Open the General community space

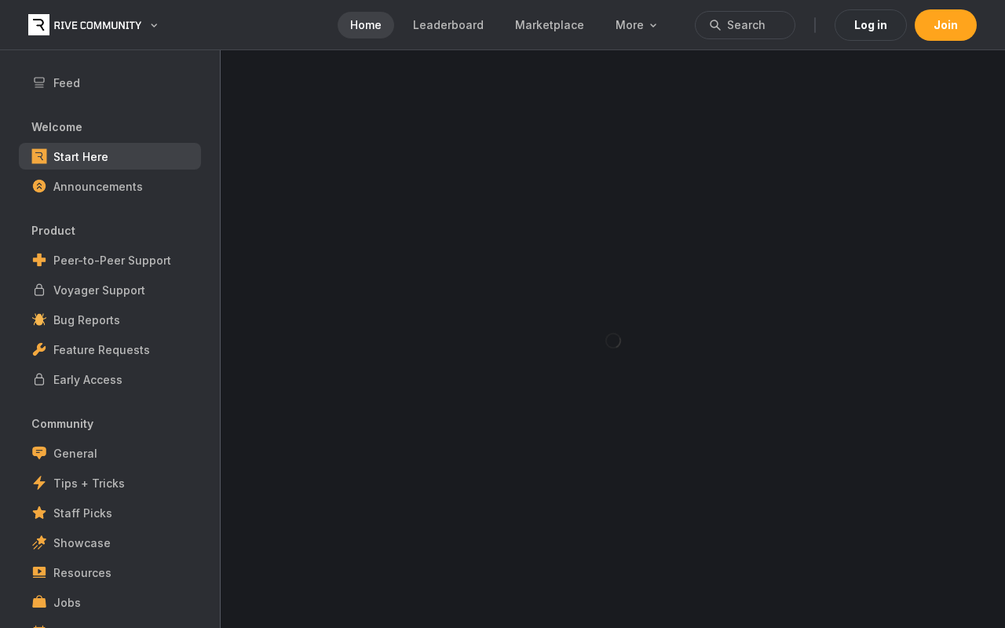[110, 453]
